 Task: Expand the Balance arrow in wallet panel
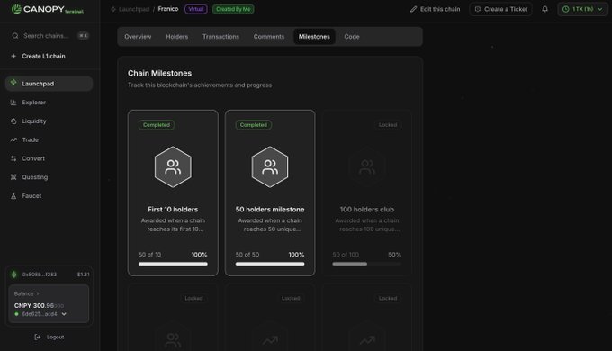coord(38,293)
